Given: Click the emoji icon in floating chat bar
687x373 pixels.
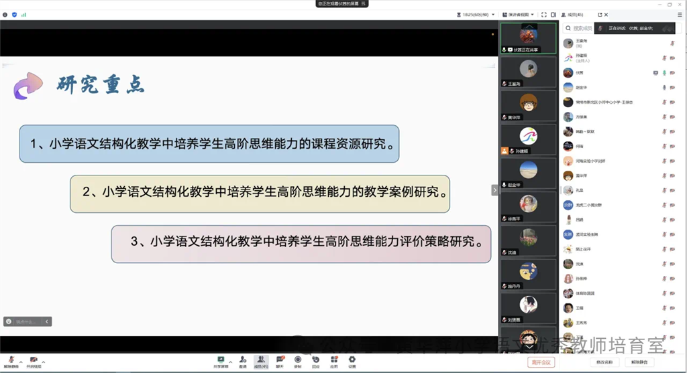Looking at the screenshot, I should pyautogui.click(x=9, y=321).
